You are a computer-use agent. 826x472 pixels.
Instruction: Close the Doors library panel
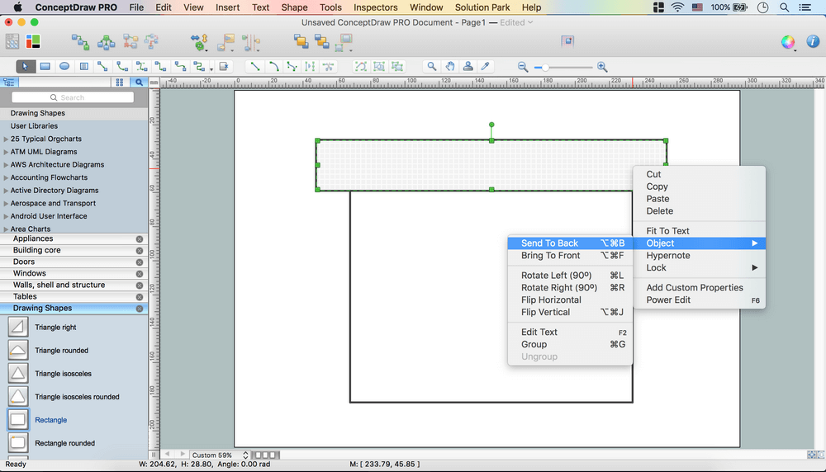[139, 262]
